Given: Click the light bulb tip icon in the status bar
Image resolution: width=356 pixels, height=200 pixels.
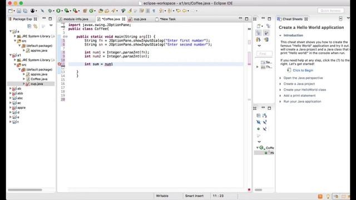Looking at the screenshot, I should click(328, 196).
